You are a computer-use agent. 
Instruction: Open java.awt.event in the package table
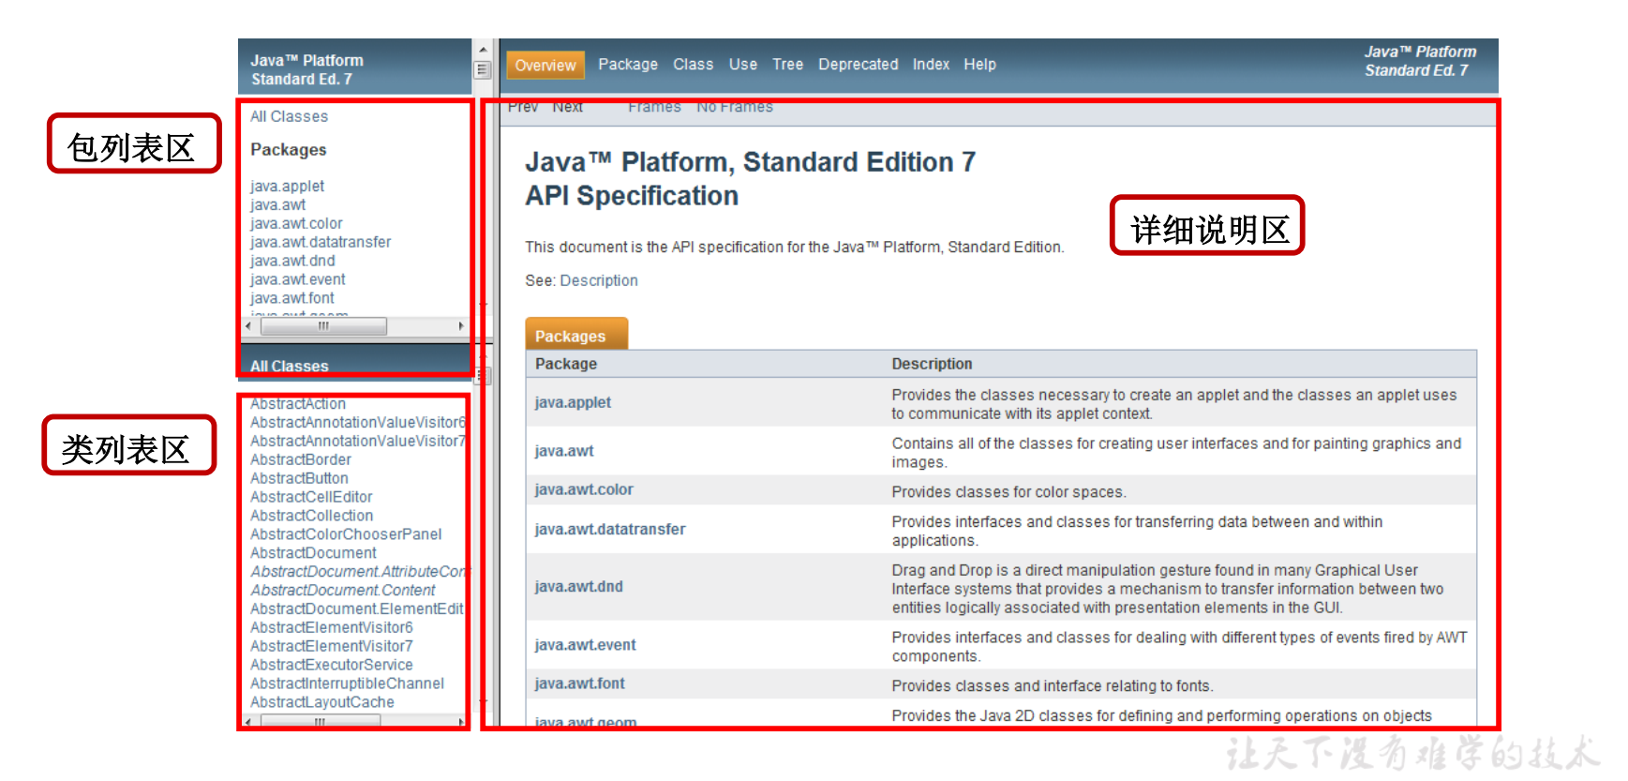pyautogui.click(x=585, y=645)
